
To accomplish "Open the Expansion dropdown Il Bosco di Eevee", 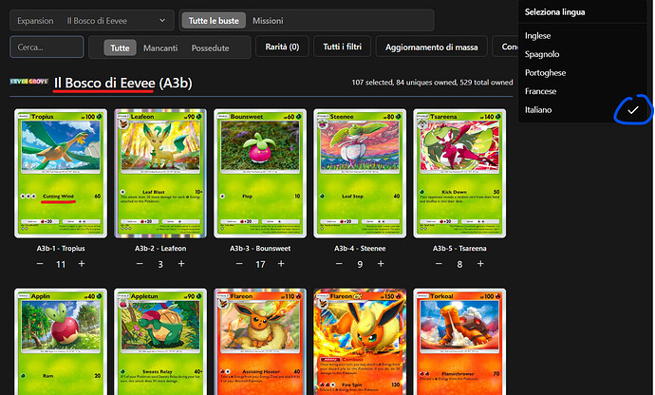I will (x=92, y=21).
